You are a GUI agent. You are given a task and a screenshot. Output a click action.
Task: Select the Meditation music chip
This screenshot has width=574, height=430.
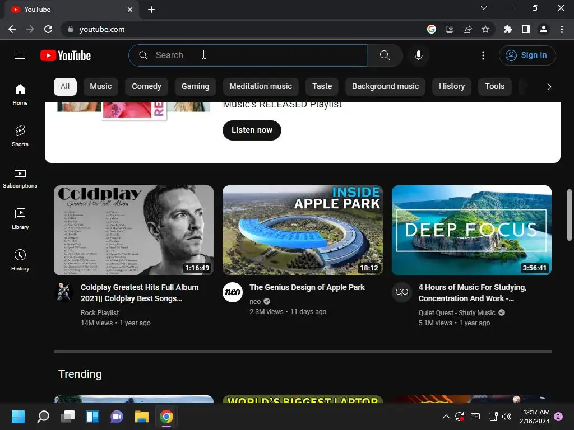pos(261,87)
